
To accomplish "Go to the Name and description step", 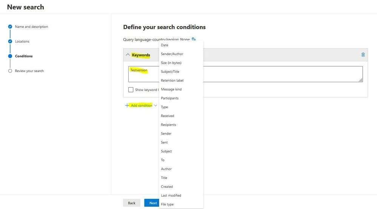I will pos(31,27).
